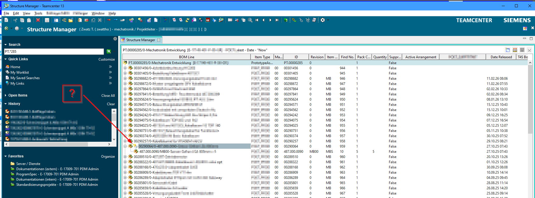Open in NX using the NX icon
The width and height of the screenshot is (535, 198).
tap(208, 20)
